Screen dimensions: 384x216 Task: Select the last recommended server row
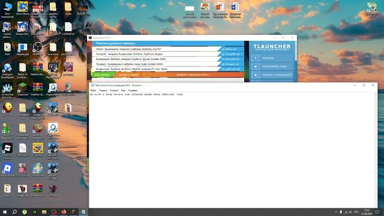click(168, 69)
